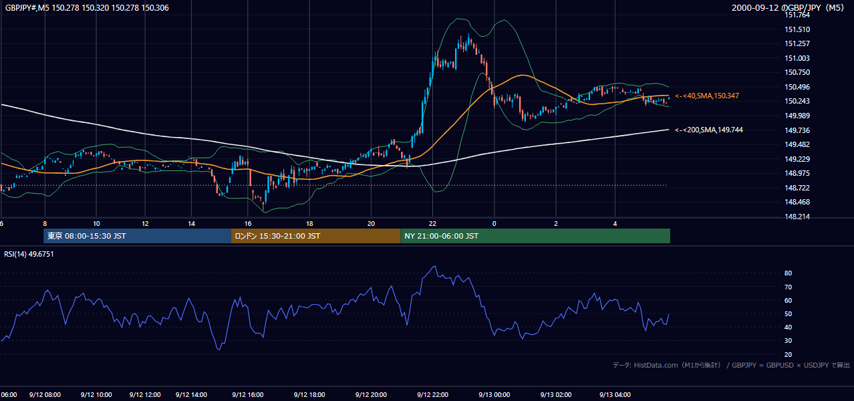Click bottom time label 9/12 16:00

pyautogui.click(x=247, y=395)
